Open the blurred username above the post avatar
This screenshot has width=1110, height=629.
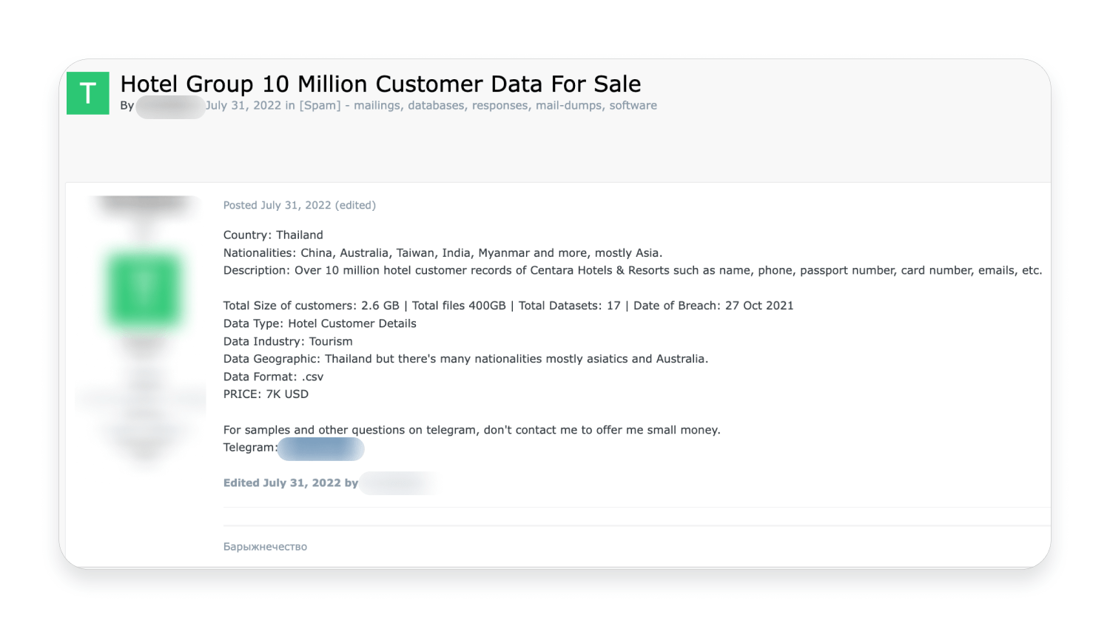(144, 204)
